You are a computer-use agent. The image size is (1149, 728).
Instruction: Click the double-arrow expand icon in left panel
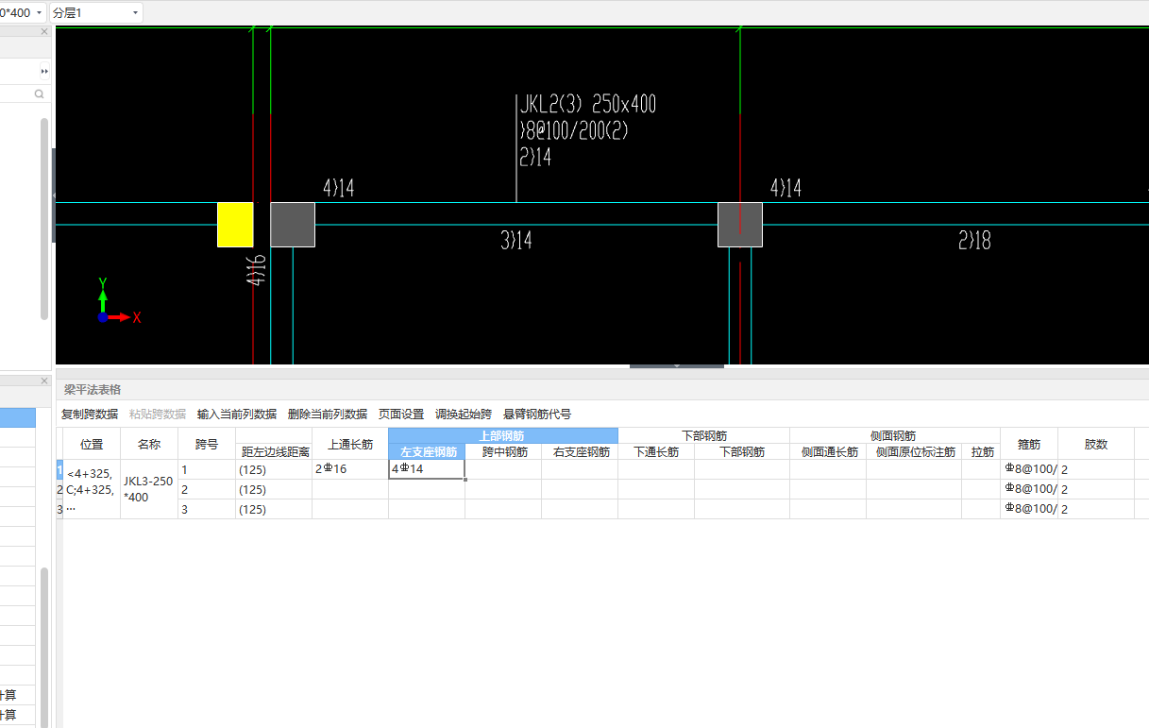click(43, 71)
